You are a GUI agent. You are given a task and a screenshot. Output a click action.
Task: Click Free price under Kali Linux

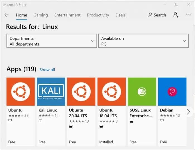(x=42, y=142)
